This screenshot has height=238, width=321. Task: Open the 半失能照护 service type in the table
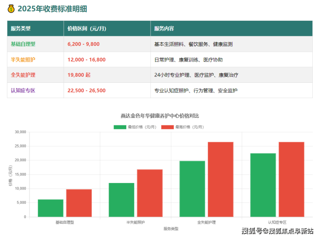[x=23, y=59]
